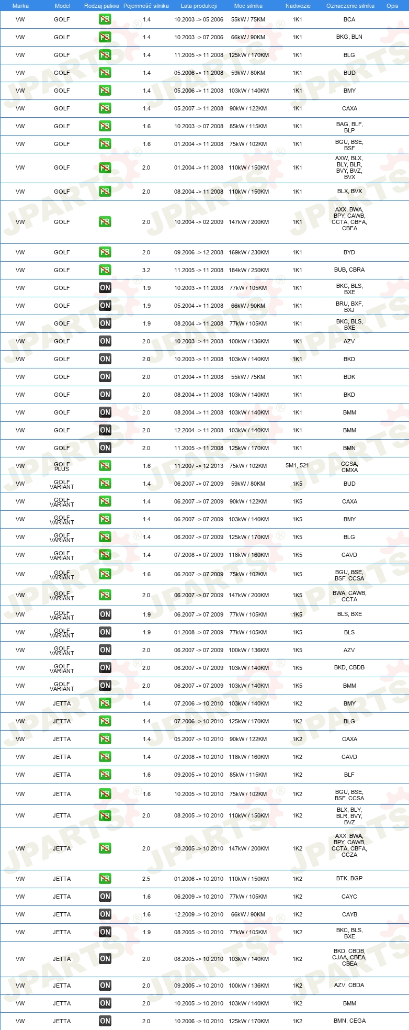Click petrol icon in Golf Variant BUD row
The width and height of the screenshot is (409, 1030).
click(105, 484)
